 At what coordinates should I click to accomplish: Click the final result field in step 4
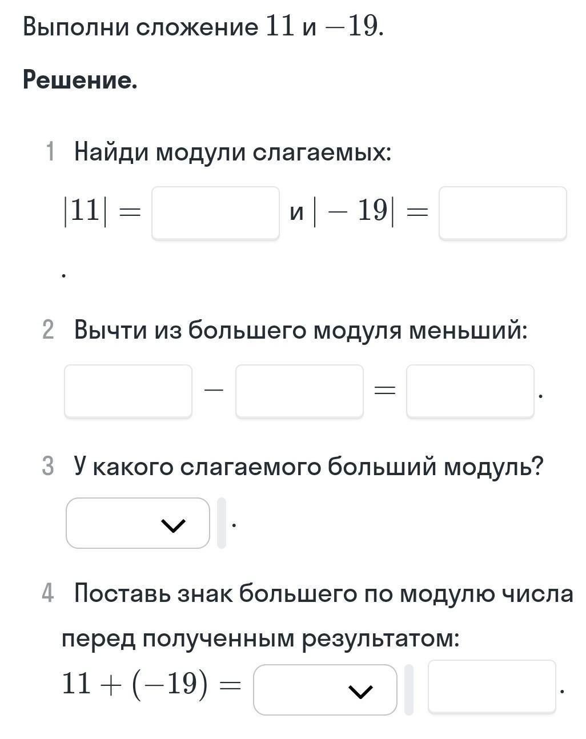pyautogui.click(x=492, y=686)
